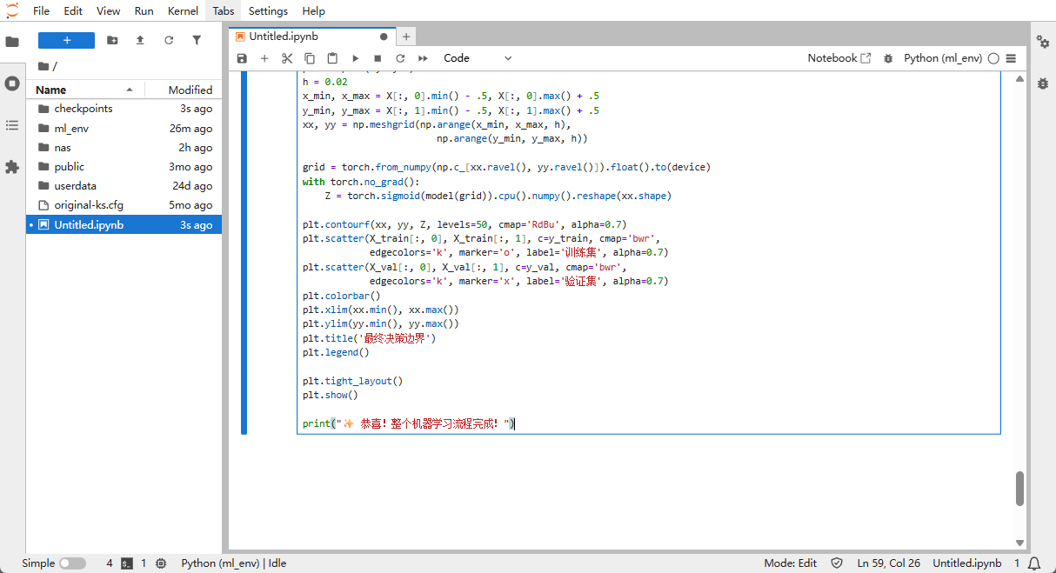Open the Kernel menu
Screen dimensions: 1056x573
pos(183,11)
